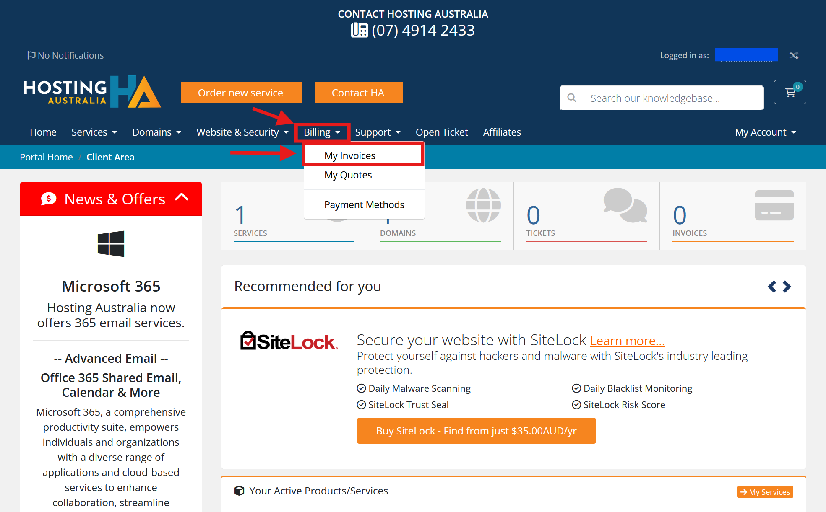Click the Microsoft 365 offer heading
The width and height of the screenshot is (826, 512).
point(111,286)
